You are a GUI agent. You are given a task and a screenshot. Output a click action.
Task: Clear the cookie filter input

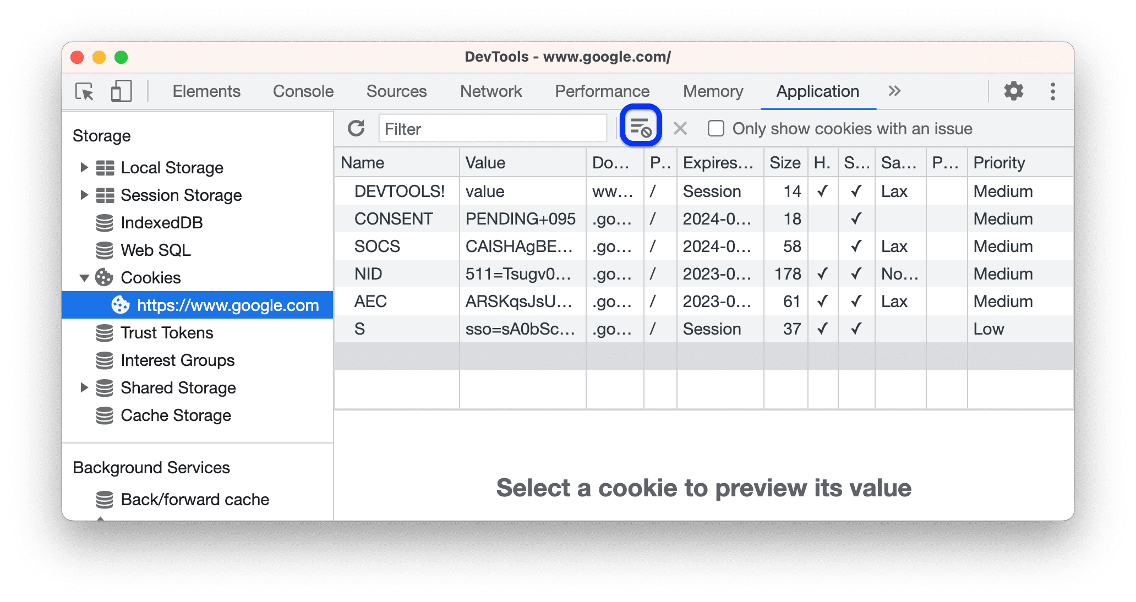coord(680,128)
